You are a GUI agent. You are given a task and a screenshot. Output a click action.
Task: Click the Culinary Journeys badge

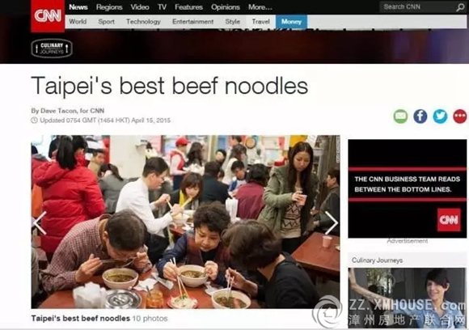[x=52, y=49]
